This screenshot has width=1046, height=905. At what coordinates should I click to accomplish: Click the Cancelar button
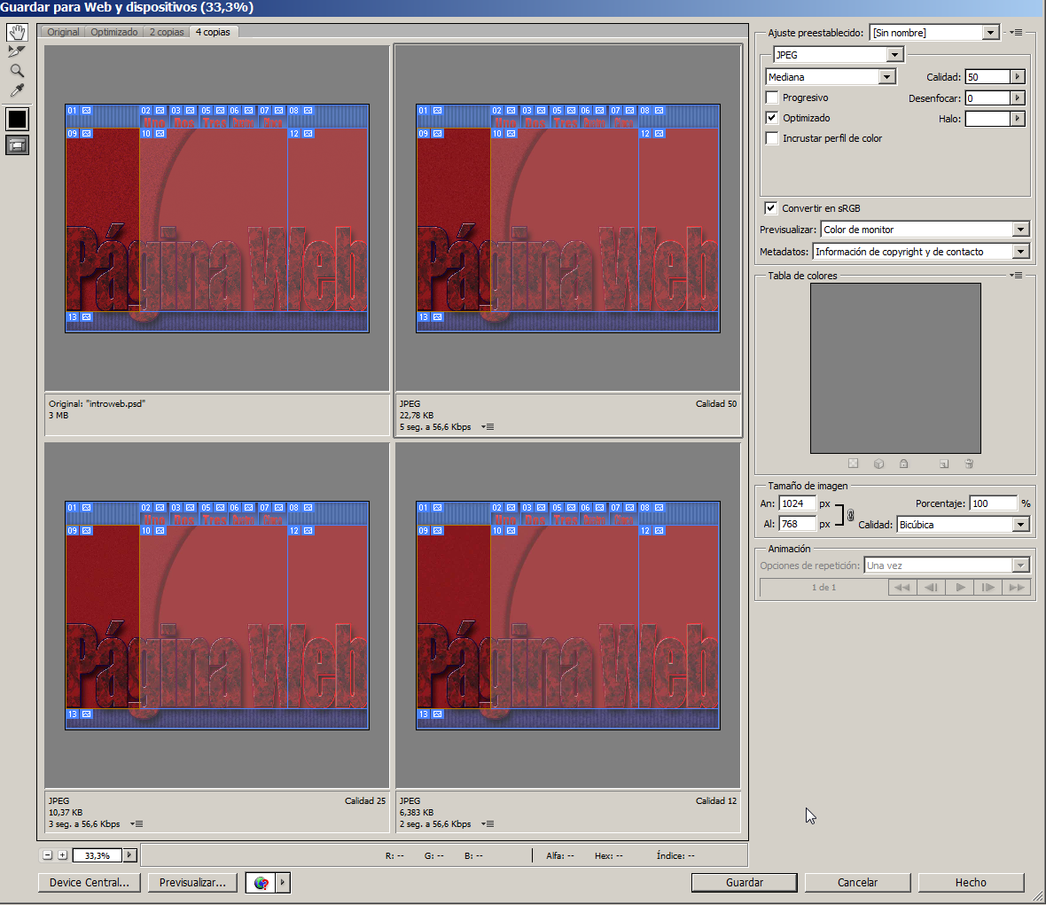point(857,883)
